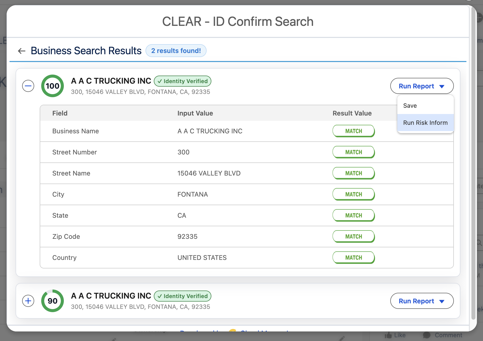Viewport: 483px width, 341px height.
Task: Click the Street Number field label
Action: pyautogui.click(x=75, y=152)
